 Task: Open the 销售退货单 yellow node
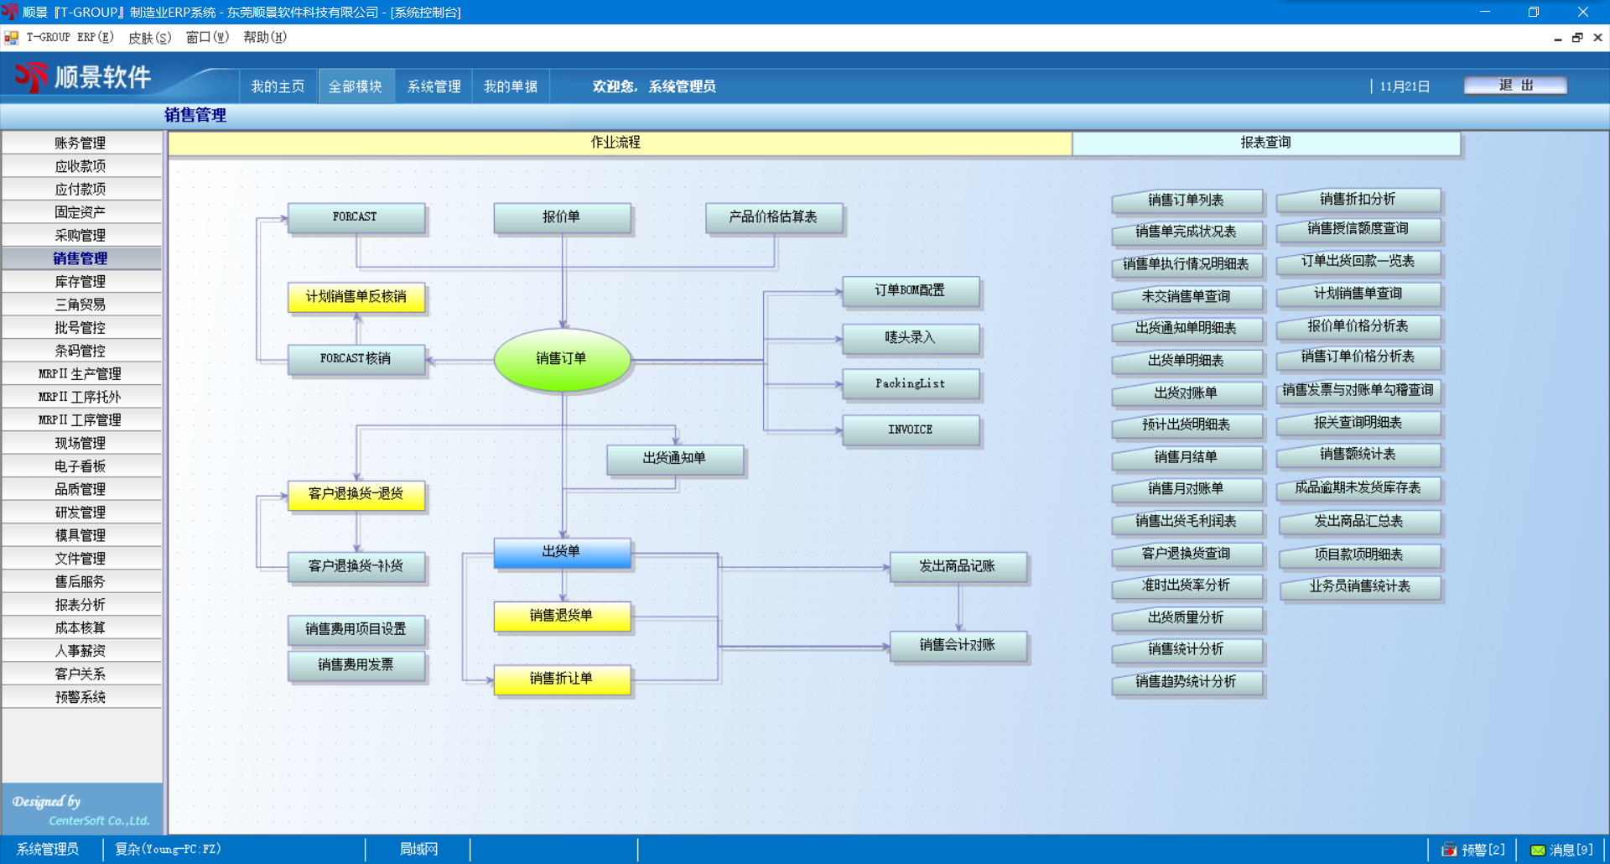click(x=562, y=616)
